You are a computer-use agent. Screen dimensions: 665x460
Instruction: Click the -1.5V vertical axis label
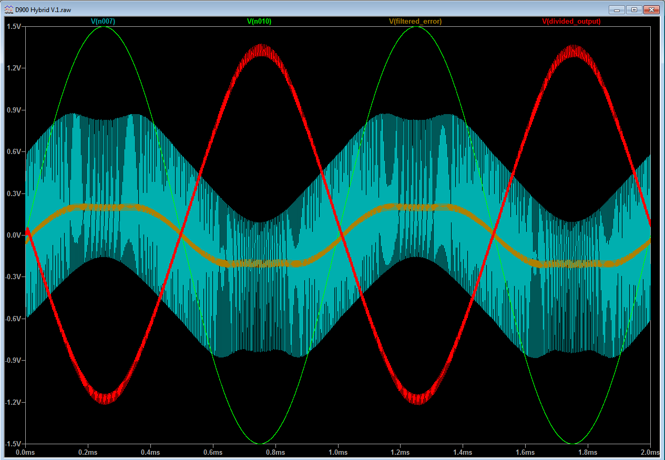click(13, 444)
